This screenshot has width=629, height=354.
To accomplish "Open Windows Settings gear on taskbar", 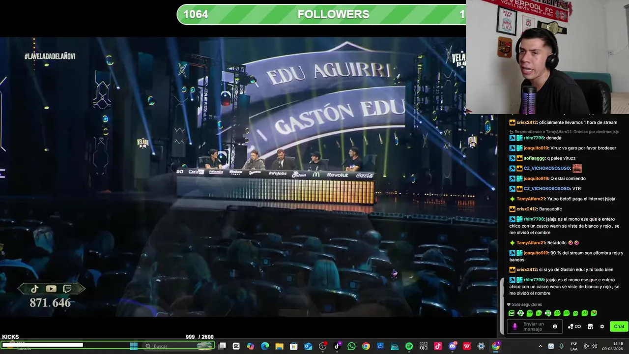I will coord(481,346).
